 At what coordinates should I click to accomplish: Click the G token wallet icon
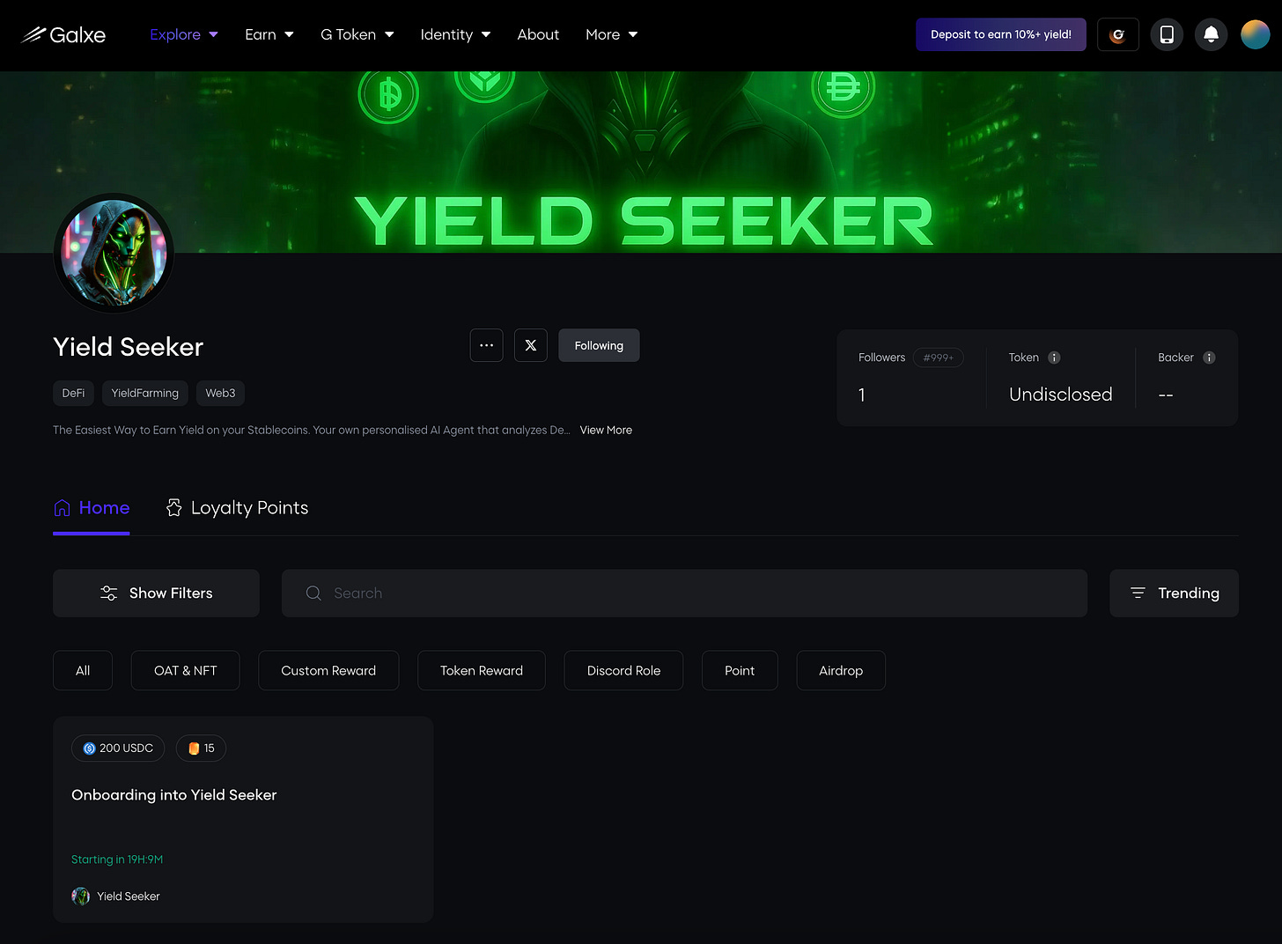tap(1118, 34)
